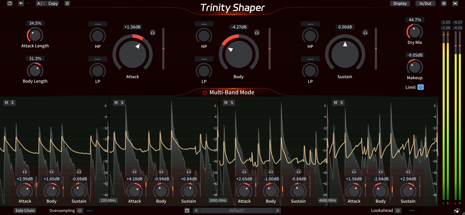Click headphone icon next to Body knob
This screenshot has height=215, width=465.
tap(257, 33)
